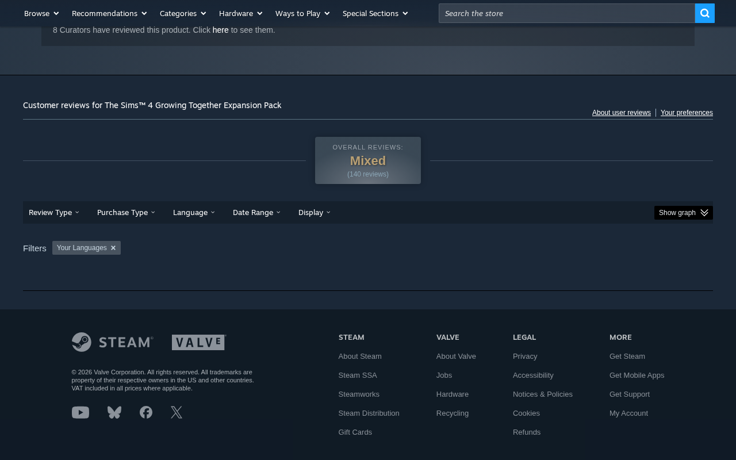Open the Purchase Type filter dropdown
736x460 pixels.
[126, 212]
